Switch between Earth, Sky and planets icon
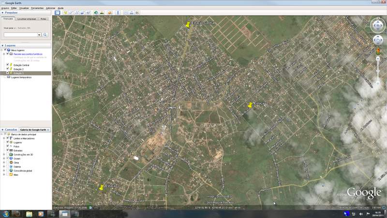Image resolution: width=387 pixels, height=218 pixels. point(110,13)
